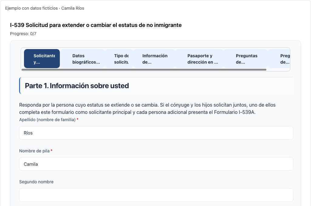Focus the Apellido field containing "Ríos"

point(156,133)
